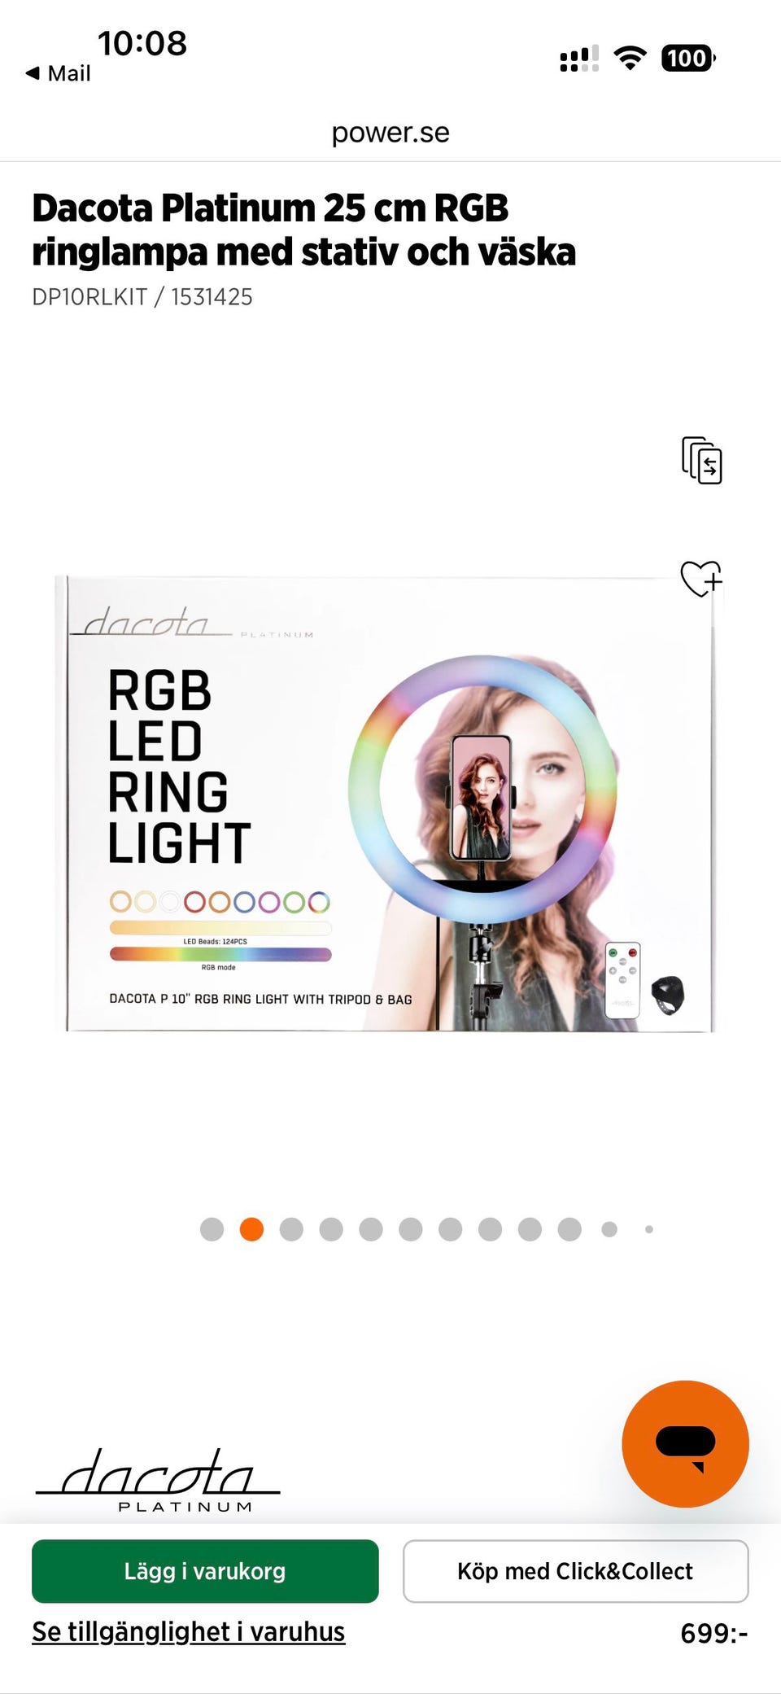
Task: Select the active orange carousel dot
Action: [x=251, y=1229]
